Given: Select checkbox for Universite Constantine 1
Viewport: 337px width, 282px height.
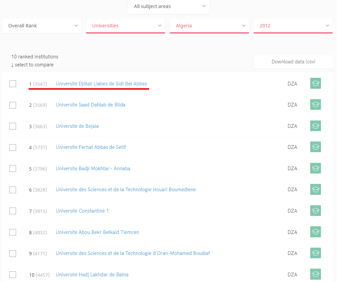Looking at the screenshot, I should click(x=13, y=211).
